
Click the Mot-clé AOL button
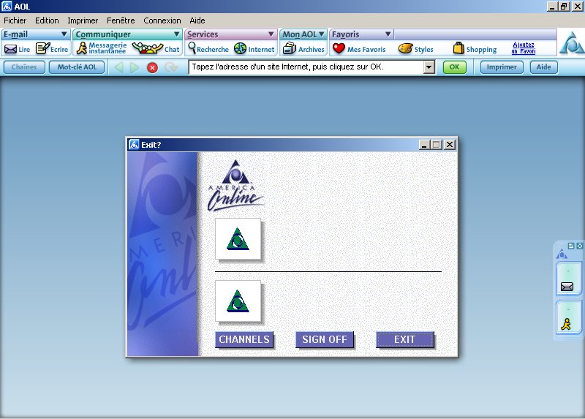77,67
